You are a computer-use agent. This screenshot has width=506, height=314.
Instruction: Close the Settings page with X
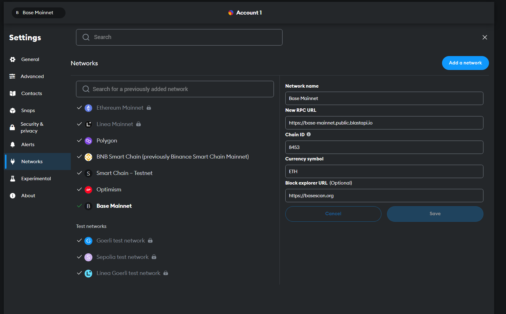pos(484,37)
